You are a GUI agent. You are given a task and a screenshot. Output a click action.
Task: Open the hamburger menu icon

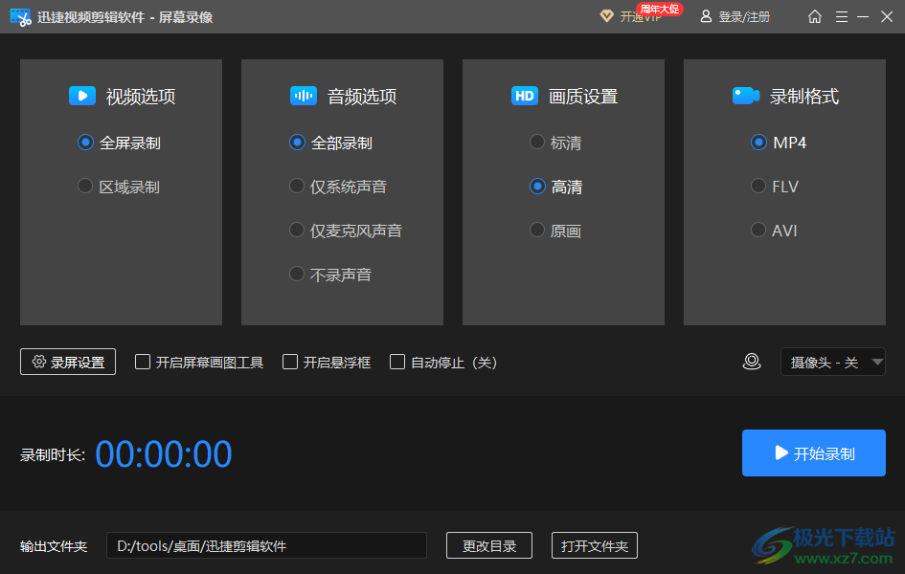(x=842, y=16)
